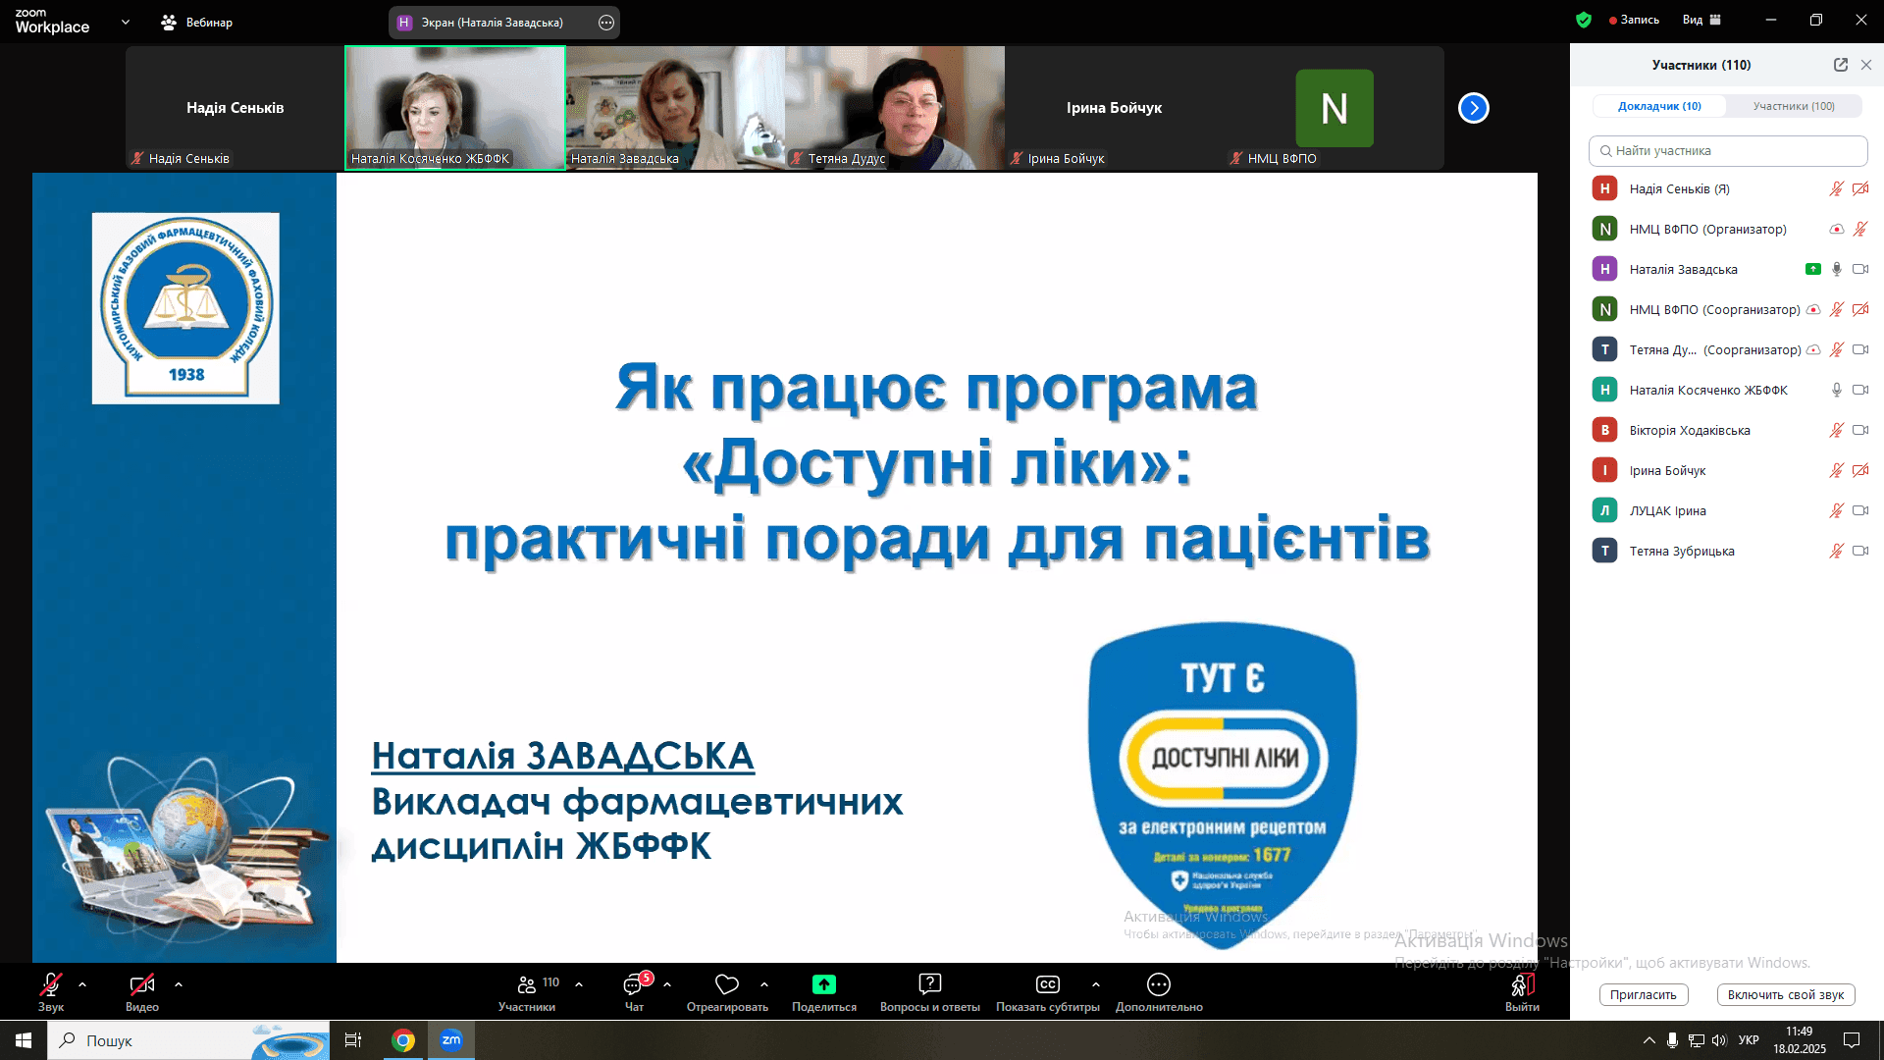Toggle captions with Показать субтитры
Image resolution: width=1884 pixels, height=1060 pixels.
click(x=1048, y=991)
